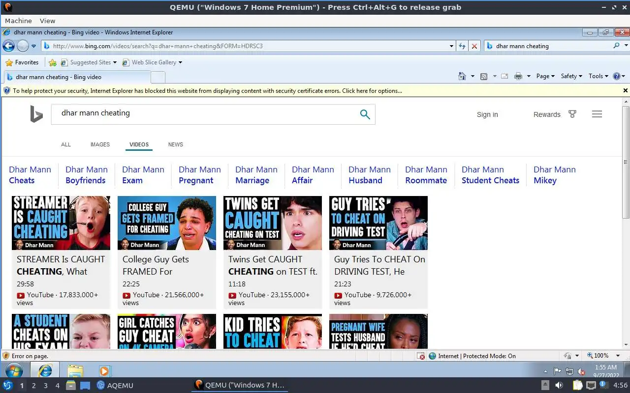Click the Dhar Mann Cheats suggestion
630x393 pixels.
(x=30, y=175)
